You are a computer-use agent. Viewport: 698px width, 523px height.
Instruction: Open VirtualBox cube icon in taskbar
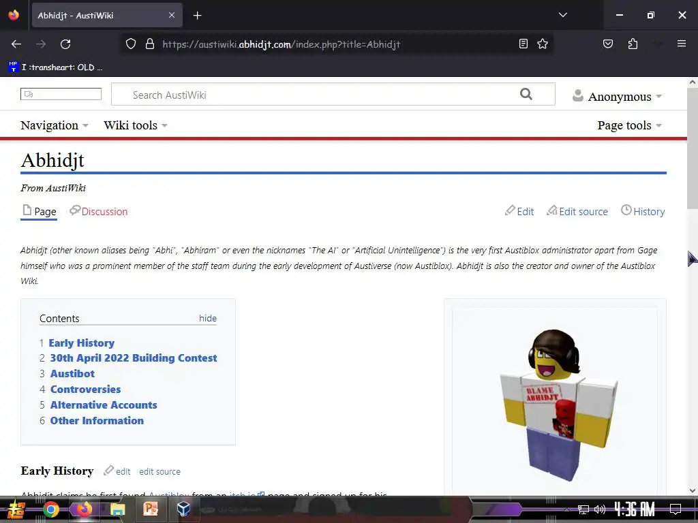click(x=183, y=509)
